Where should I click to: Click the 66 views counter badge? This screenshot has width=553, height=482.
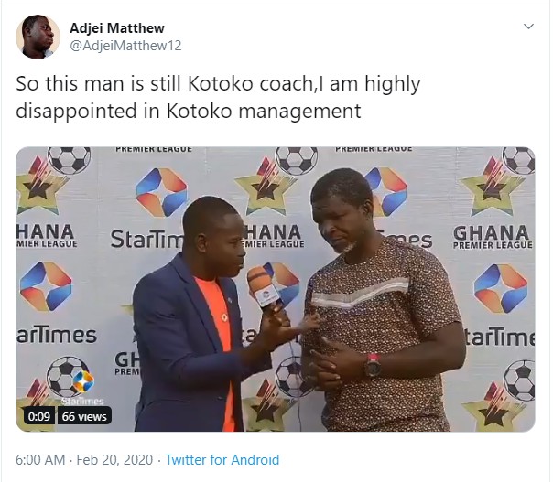(84, 416)
